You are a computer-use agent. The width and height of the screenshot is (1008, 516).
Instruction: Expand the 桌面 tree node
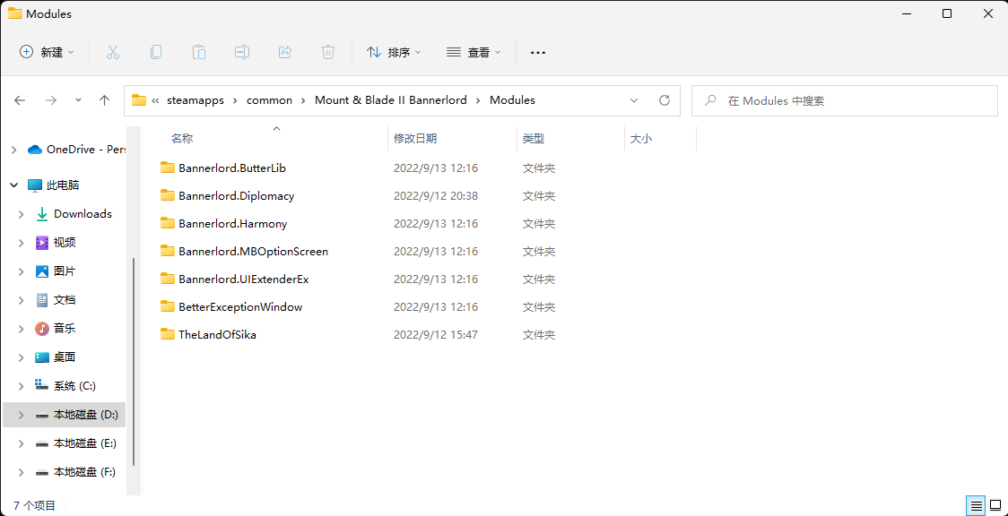[22, 357]
